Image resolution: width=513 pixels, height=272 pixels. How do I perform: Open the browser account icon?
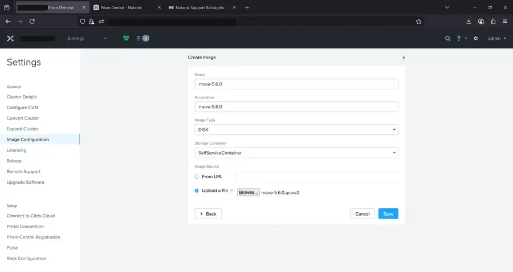481,21
